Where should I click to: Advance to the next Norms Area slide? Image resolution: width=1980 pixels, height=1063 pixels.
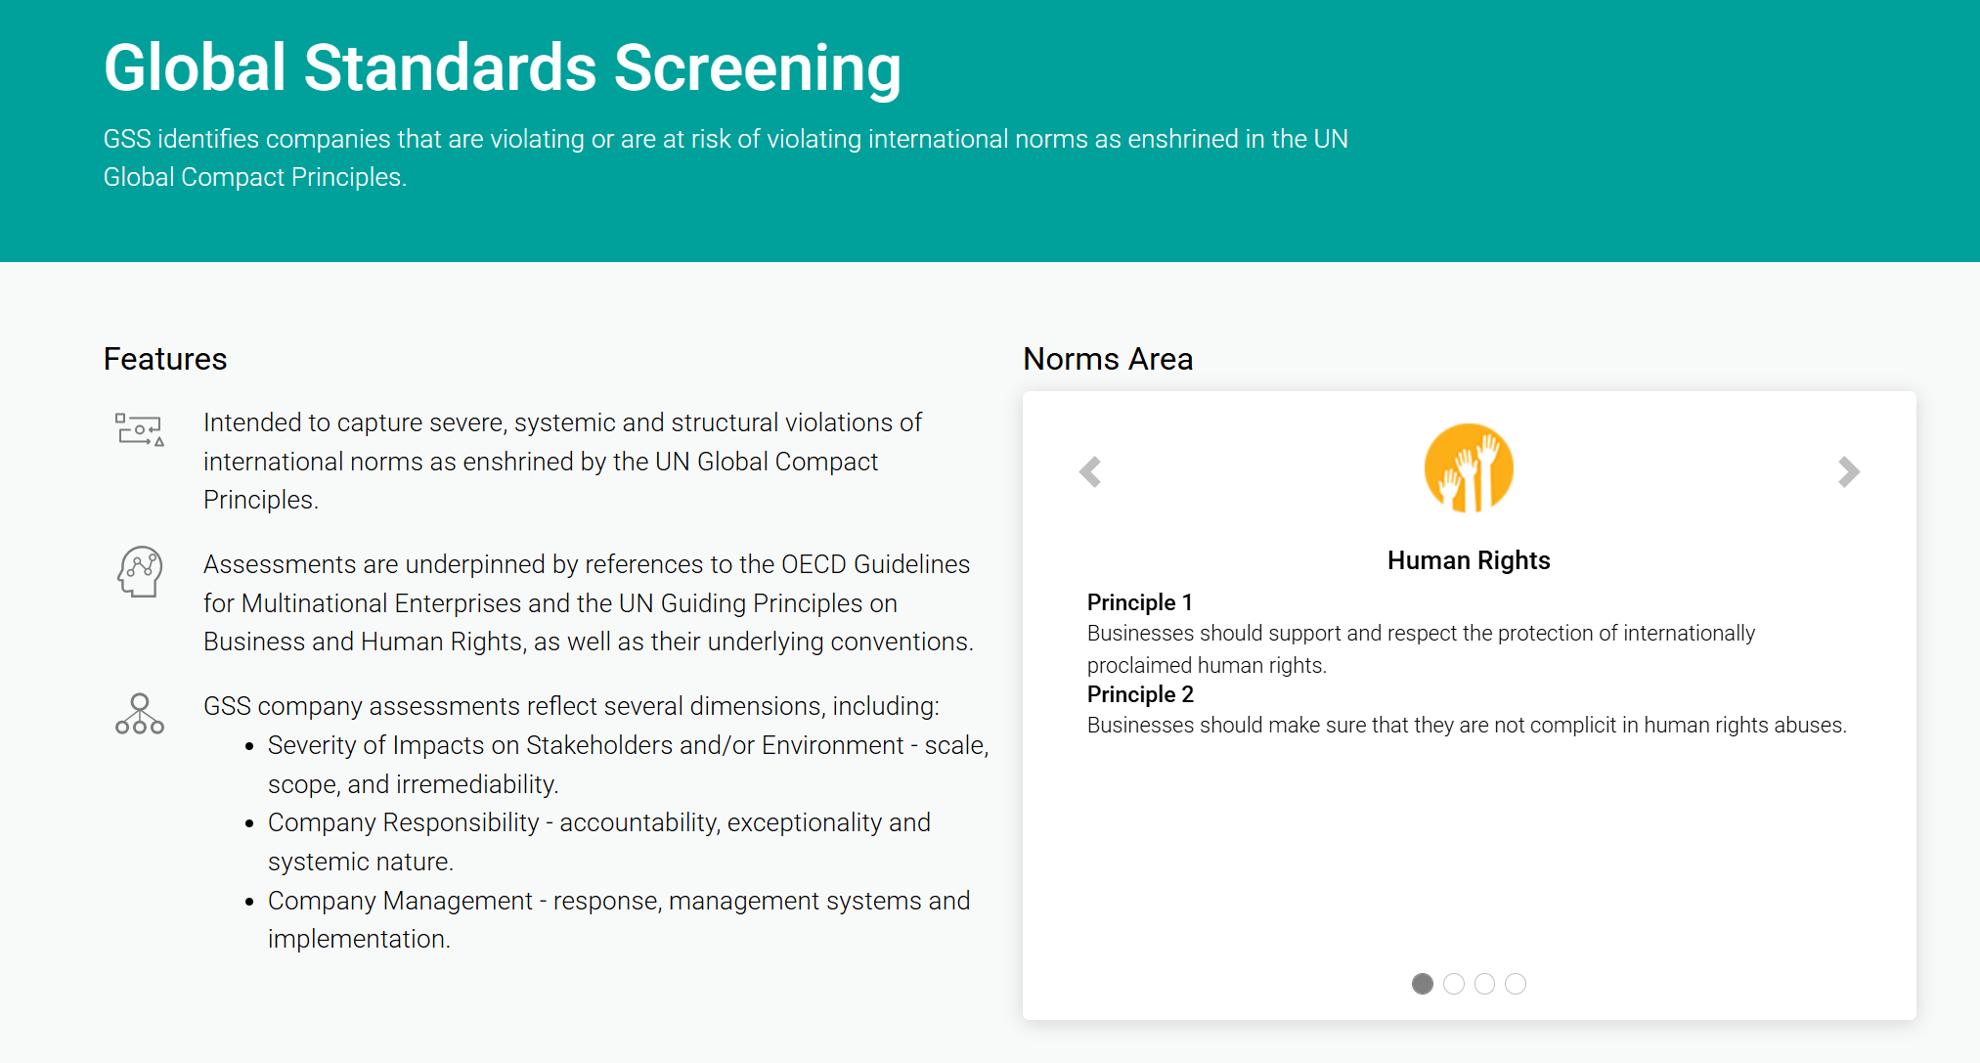[1848, 471]
